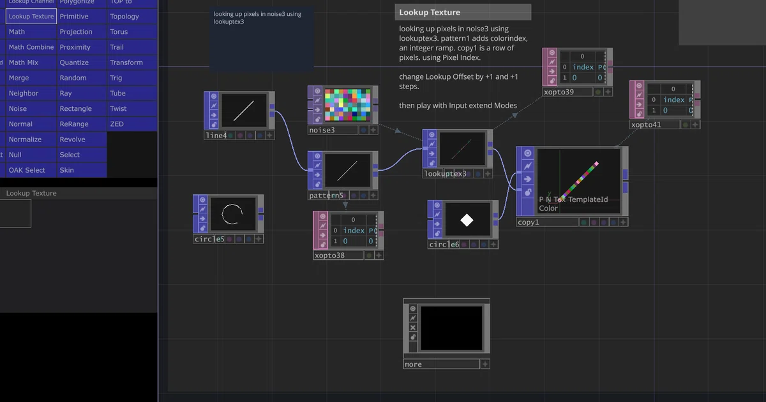Toggle viewer flag on noise3 node
Viewport: 766px width, 402px height.
point(318,92)
